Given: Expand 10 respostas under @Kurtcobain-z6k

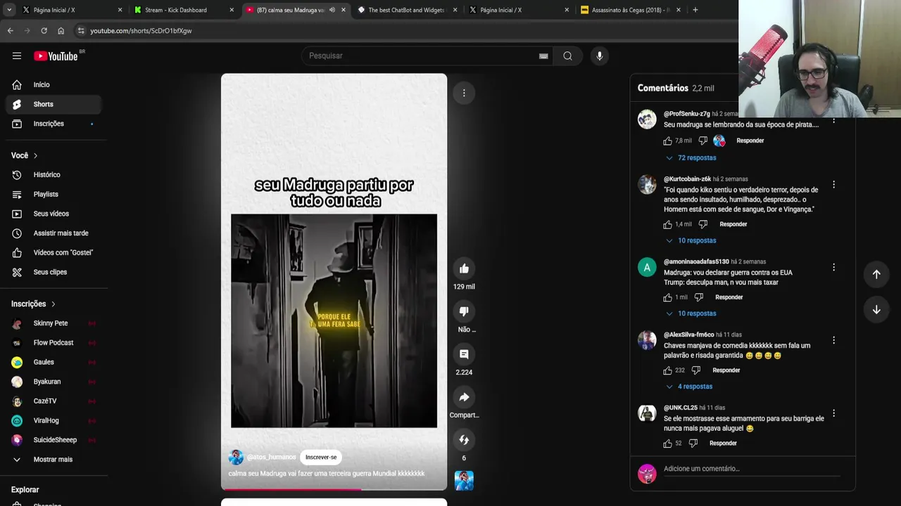Looking at the screenshot, I should [x=691, y=240].
